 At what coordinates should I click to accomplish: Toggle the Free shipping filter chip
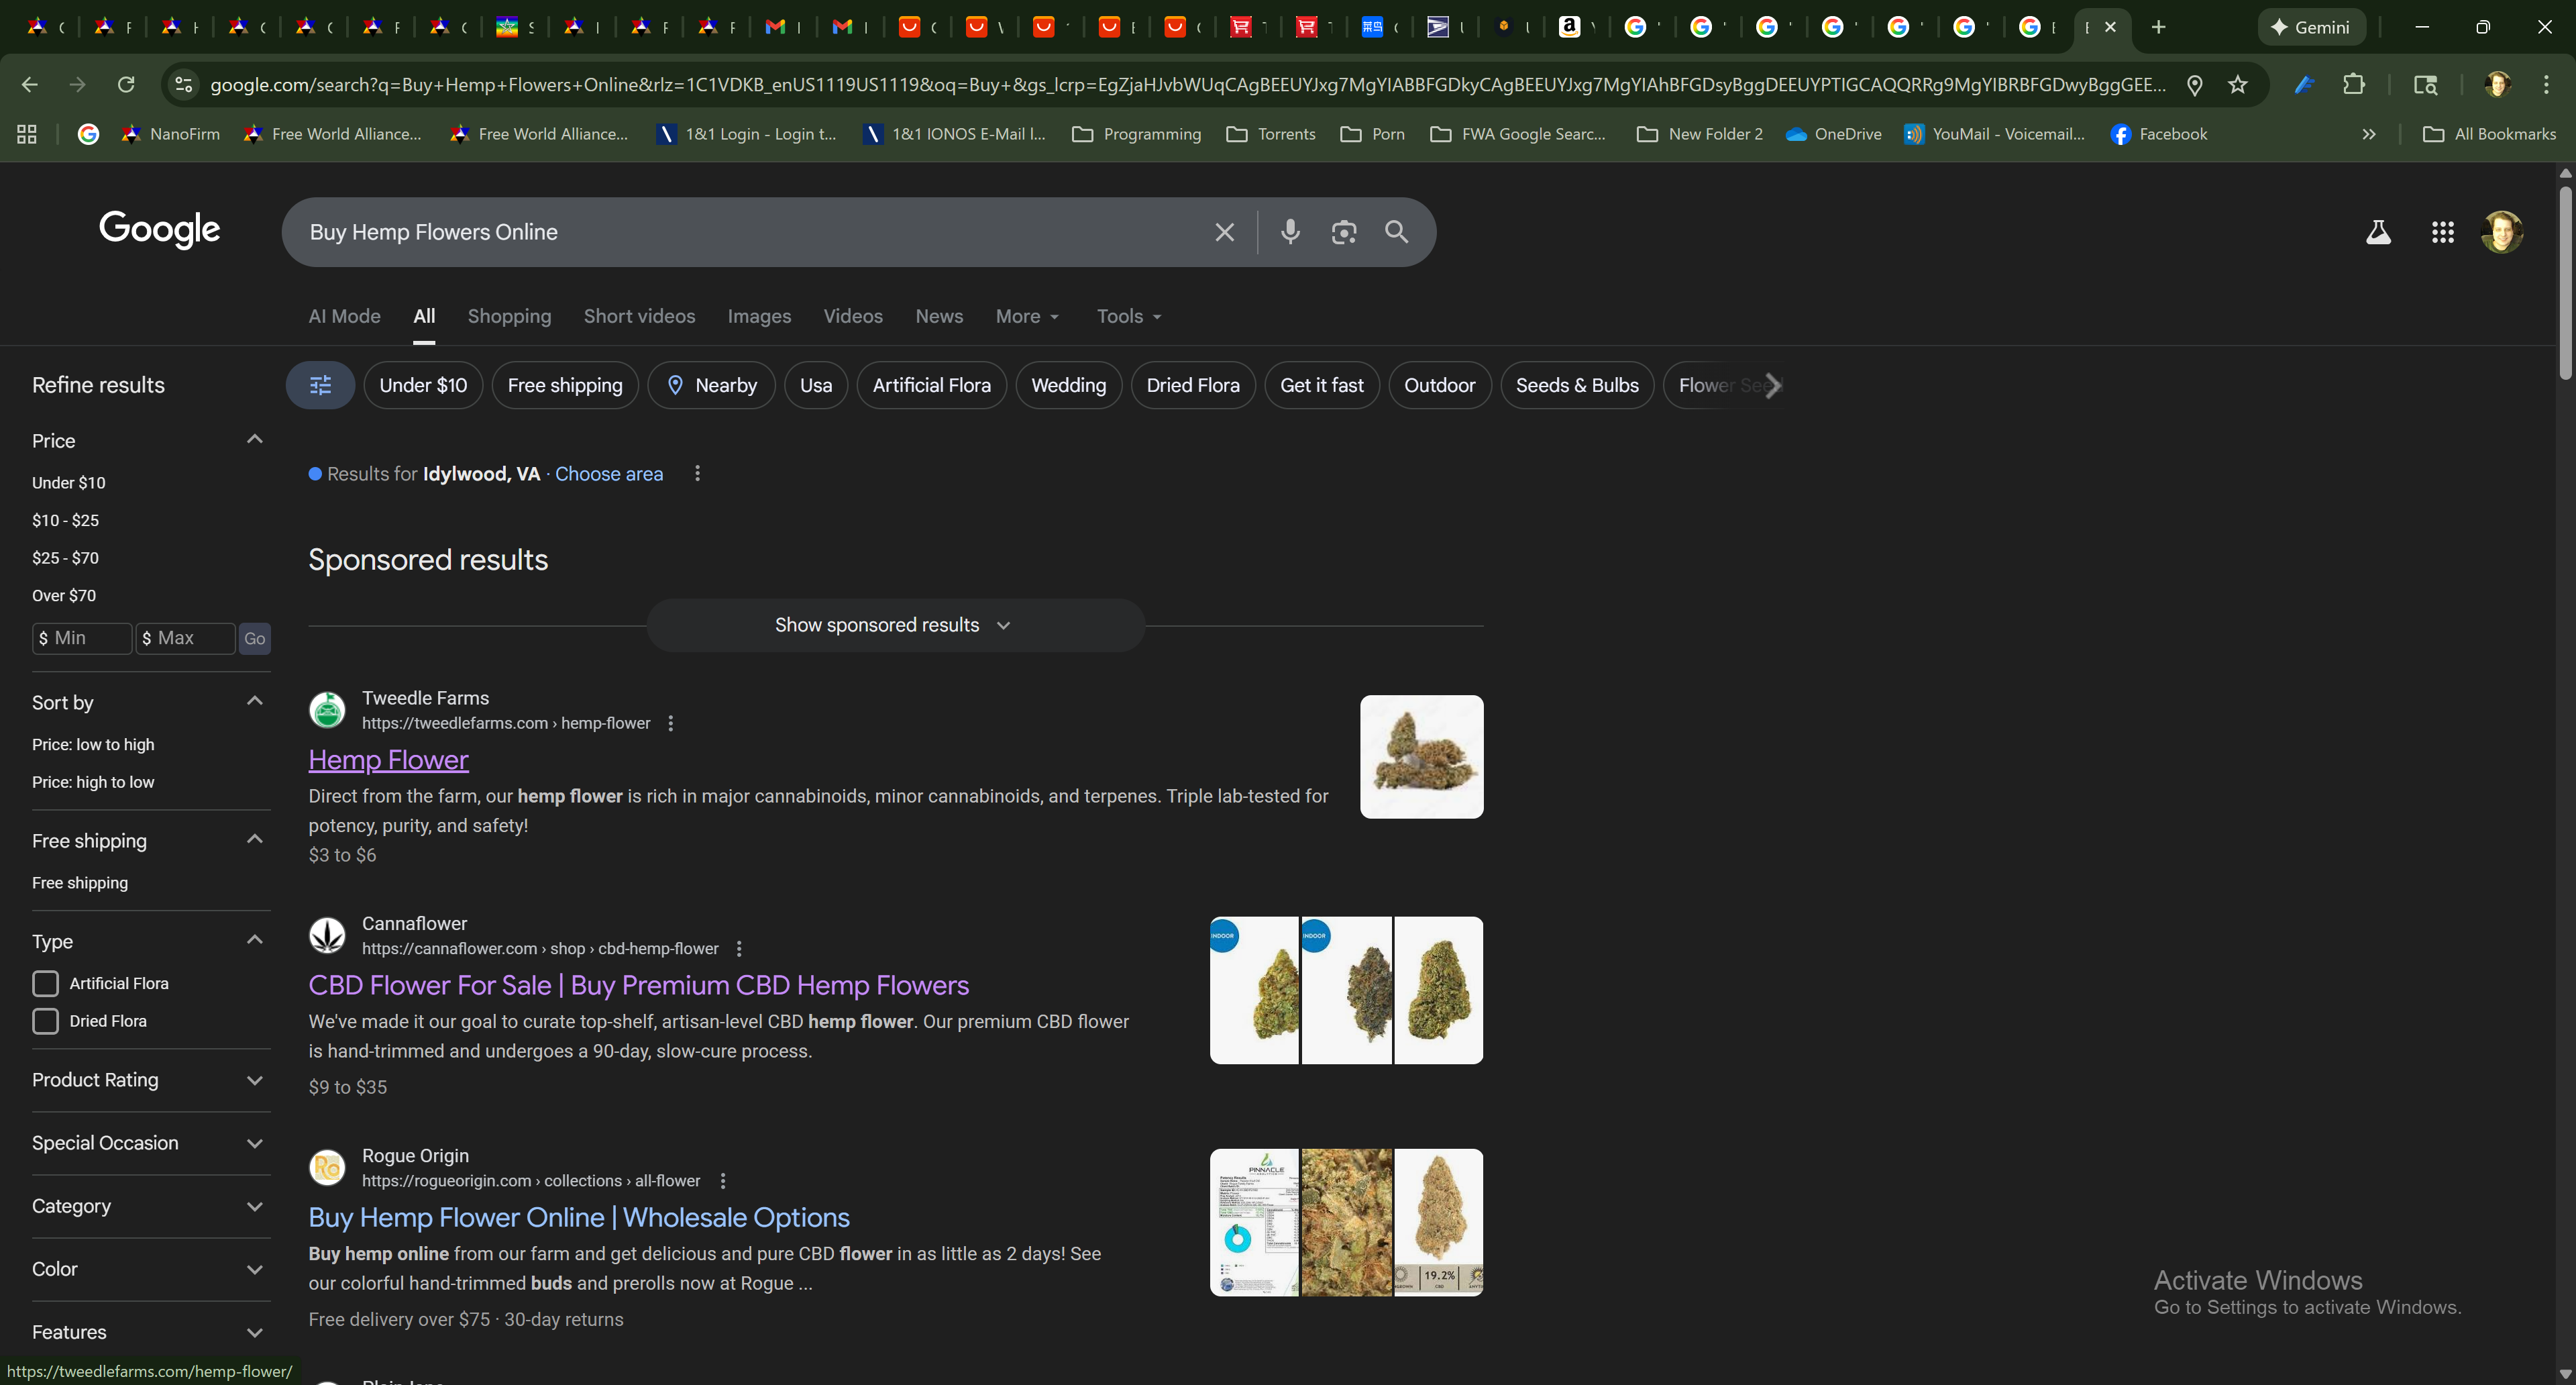tap(564, 385)
